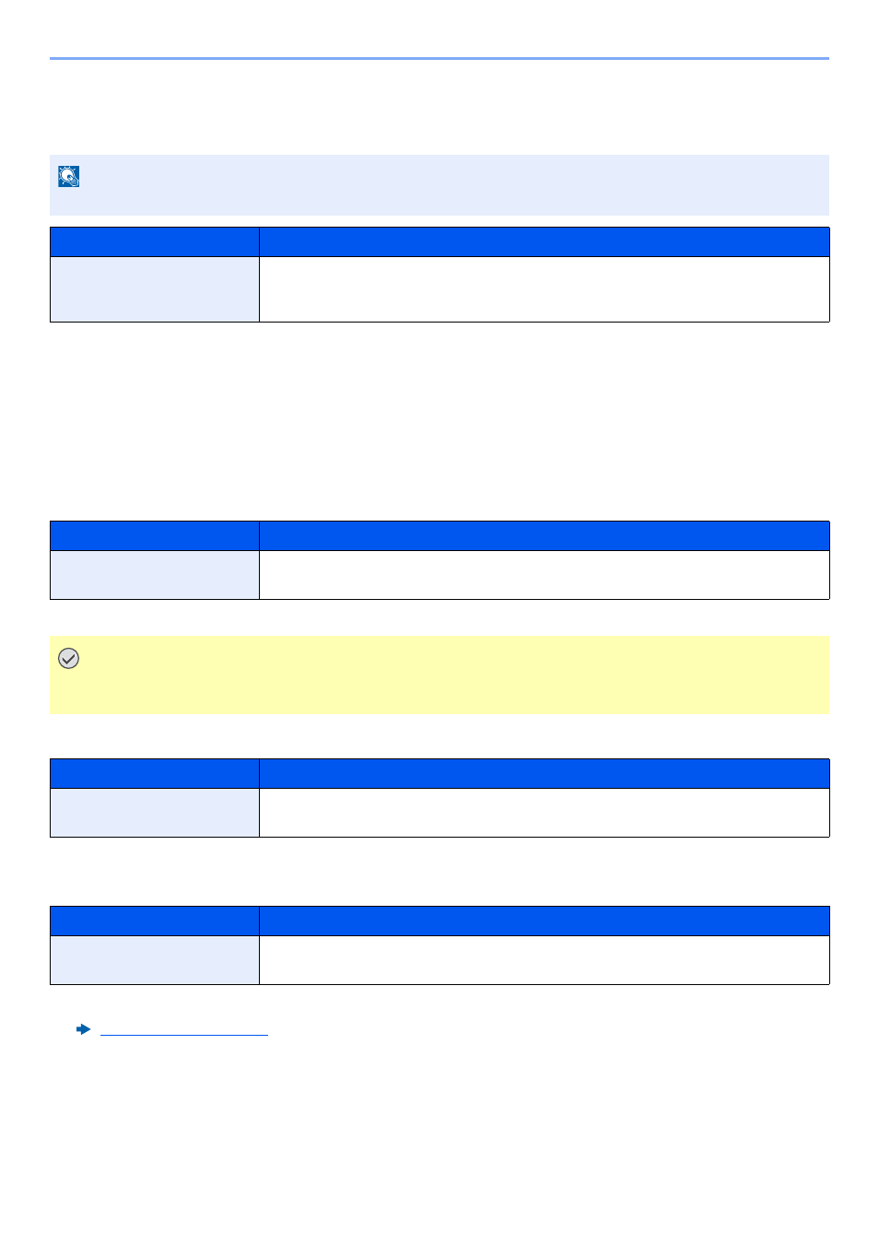The image size is (879, 1244).
Task: Open the underlined blue reference link
Action: 184,1030
